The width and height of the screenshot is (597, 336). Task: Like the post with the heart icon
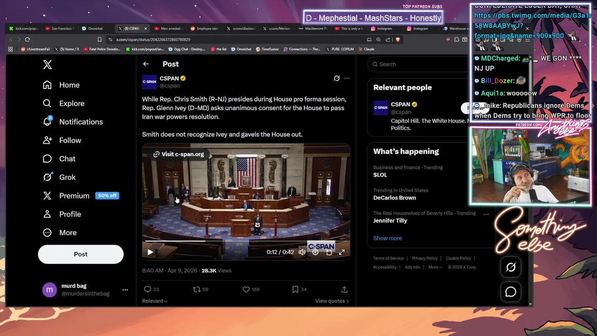251,289
